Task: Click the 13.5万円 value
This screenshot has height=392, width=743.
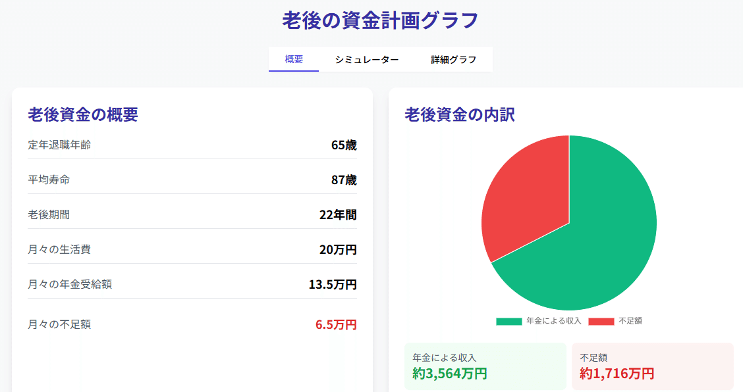Action: 333,285
